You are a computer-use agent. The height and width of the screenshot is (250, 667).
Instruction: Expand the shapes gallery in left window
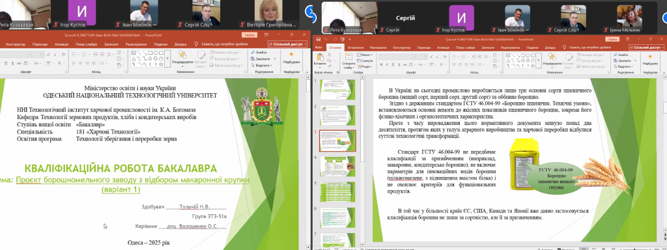pyautogui.click(x=167, y=58)
